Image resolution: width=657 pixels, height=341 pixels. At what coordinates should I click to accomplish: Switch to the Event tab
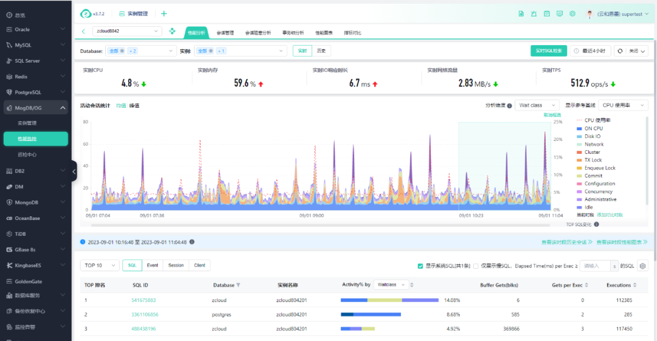tap(153, 265)
